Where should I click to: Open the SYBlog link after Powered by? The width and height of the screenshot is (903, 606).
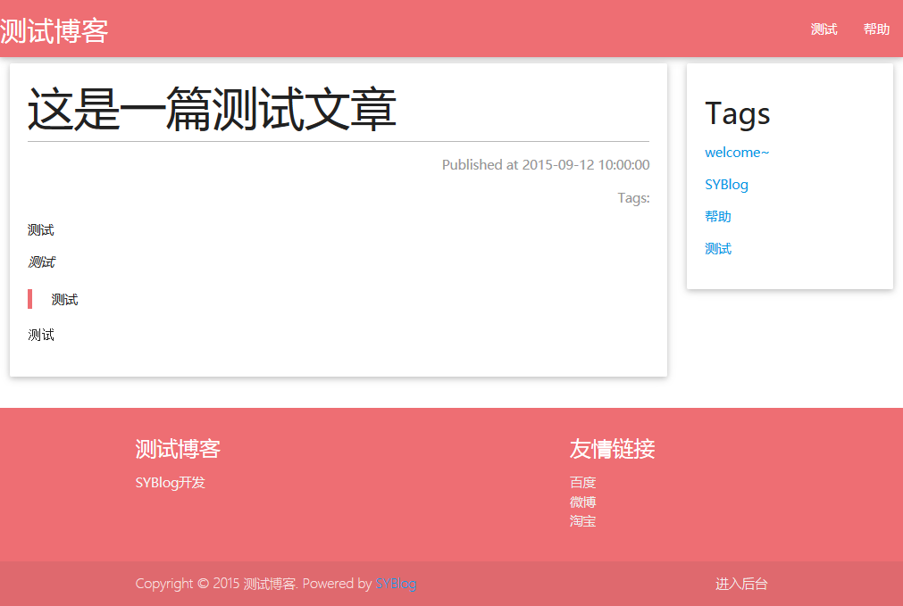[x=396, y=584]
